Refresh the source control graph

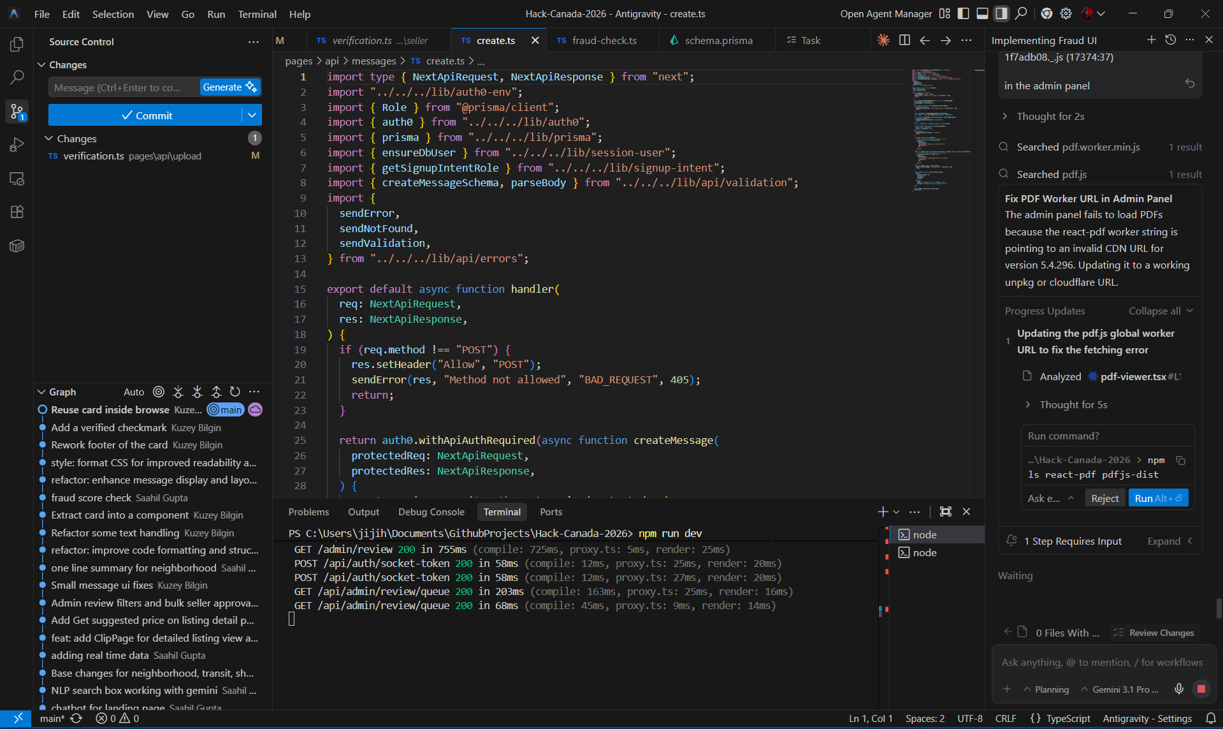tap(235, 392)
